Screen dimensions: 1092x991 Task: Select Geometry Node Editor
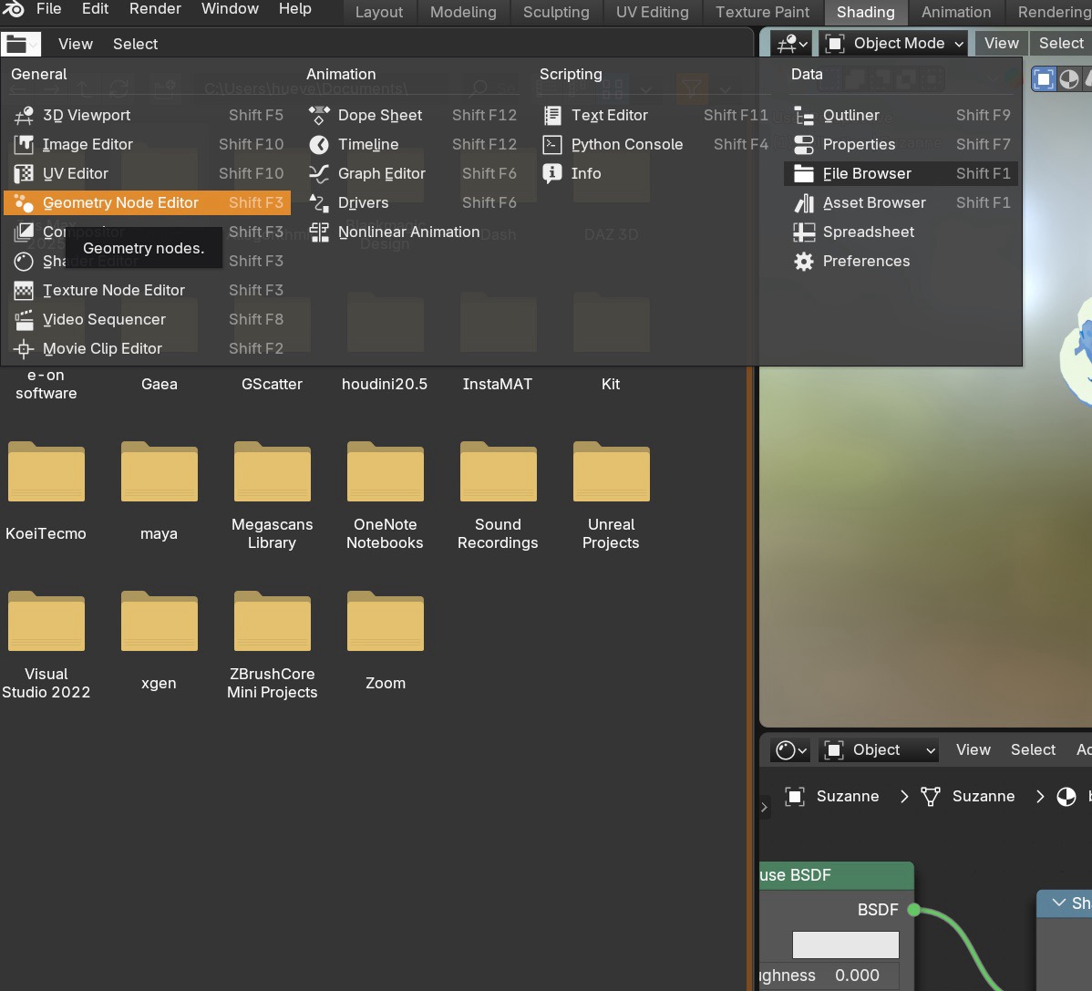(148, 202)
